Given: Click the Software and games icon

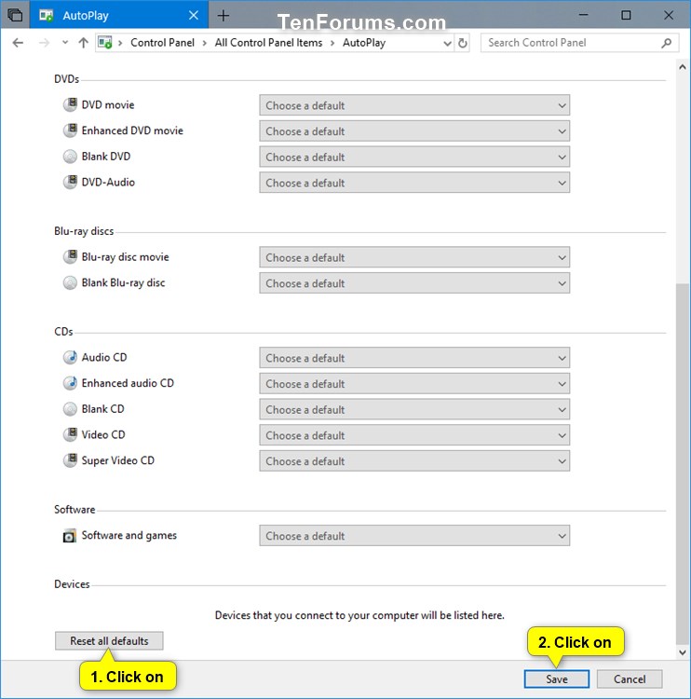Looking at the screenshot, I should [x=70, y=535].
